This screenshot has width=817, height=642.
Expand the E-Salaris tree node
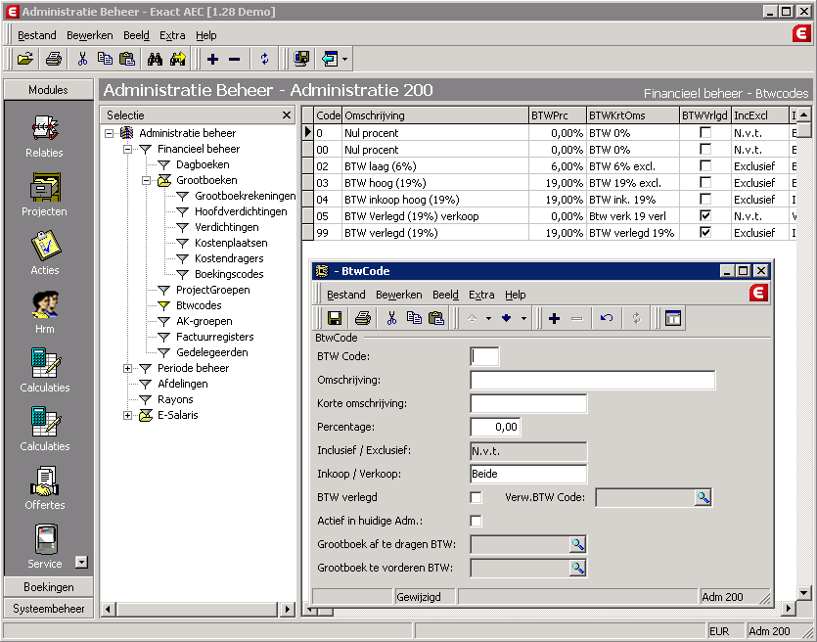tap(127, 415)
